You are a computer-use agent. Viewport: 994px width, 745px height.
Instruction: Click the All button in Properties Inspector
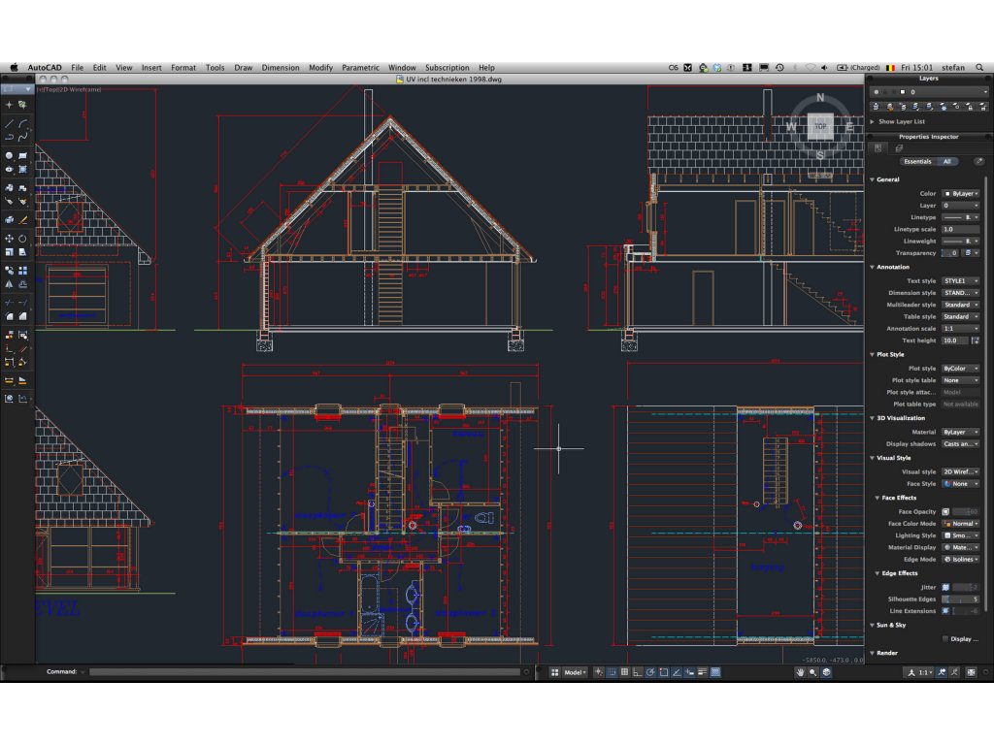[x=945, y=161]
